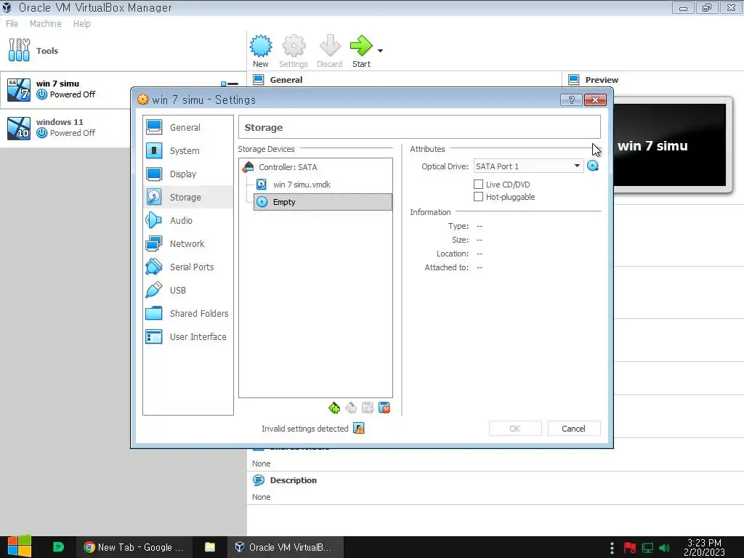744x558 pixels.
Task: Click the Windows Start button
Action: tap(20, 547)
